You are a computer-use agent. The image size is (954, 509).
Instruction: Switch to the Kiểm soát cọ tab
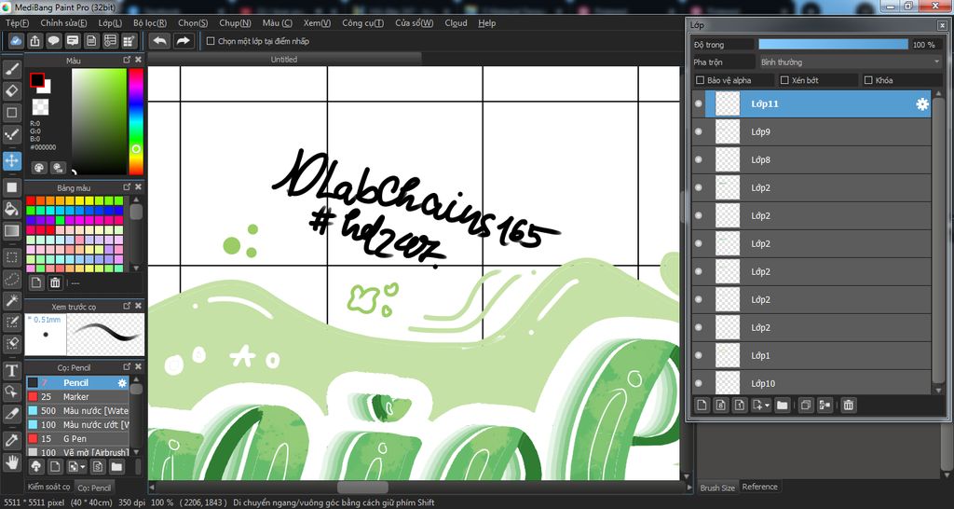(48, 487)
